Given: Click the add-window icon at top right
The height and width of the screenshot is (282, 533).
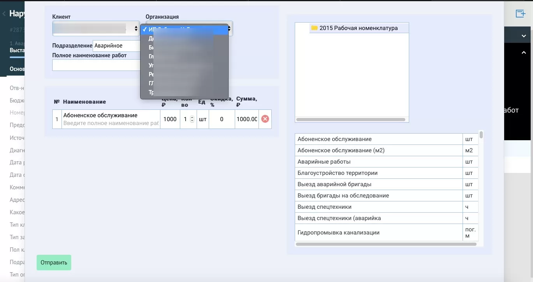Looking at the screenshot, I should (520, 14).
